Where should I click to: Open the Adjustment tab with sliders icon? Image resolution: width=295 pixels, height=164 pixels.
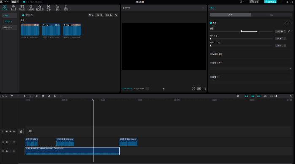pyautogui.click(x=66, y=8)
